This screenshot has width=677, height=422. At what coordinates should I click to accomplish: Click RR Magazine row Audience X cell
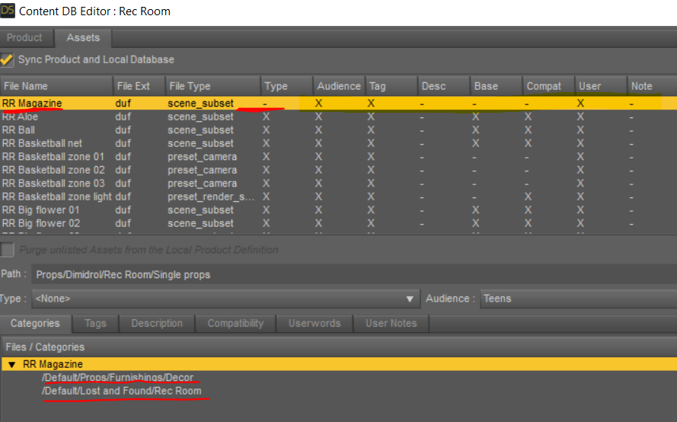coord(318,104)
